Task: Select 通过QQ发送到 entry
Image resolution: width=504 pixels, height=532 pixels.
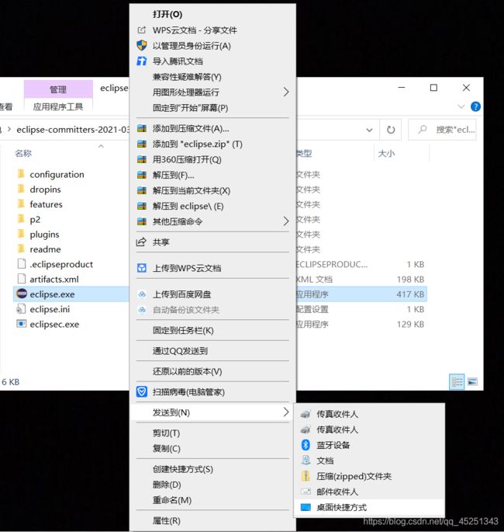Action: point(212,351)
